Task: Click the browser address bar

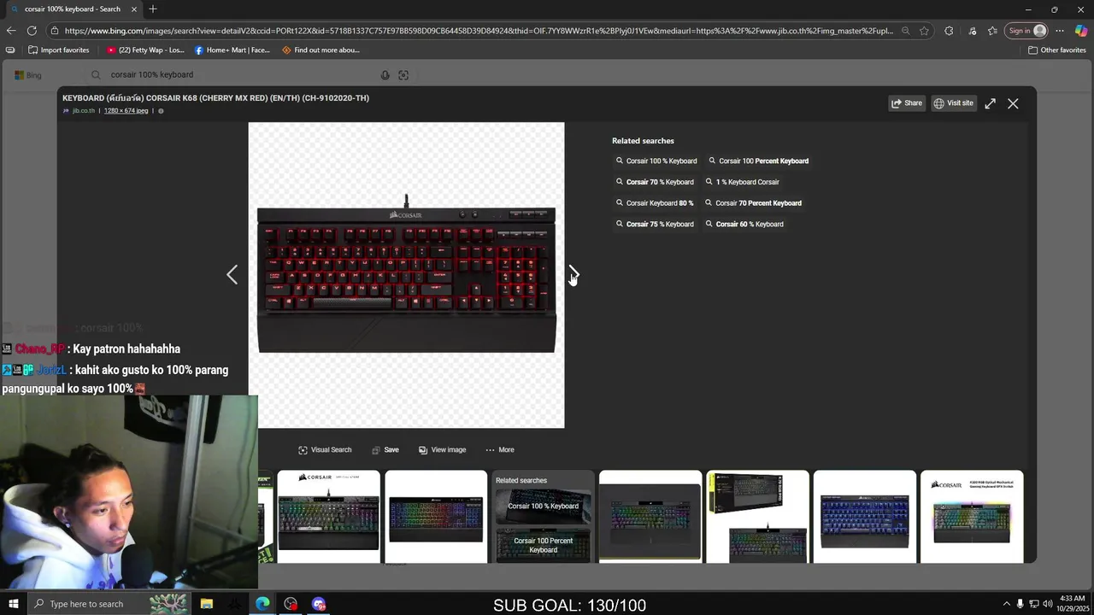Action: (x=479, y=31)
